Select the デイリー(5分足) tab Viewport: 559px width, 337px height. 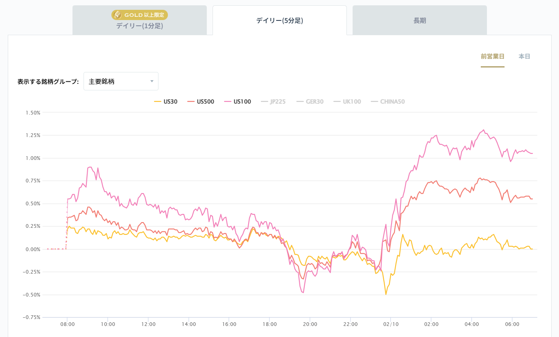tap(279, 19)
